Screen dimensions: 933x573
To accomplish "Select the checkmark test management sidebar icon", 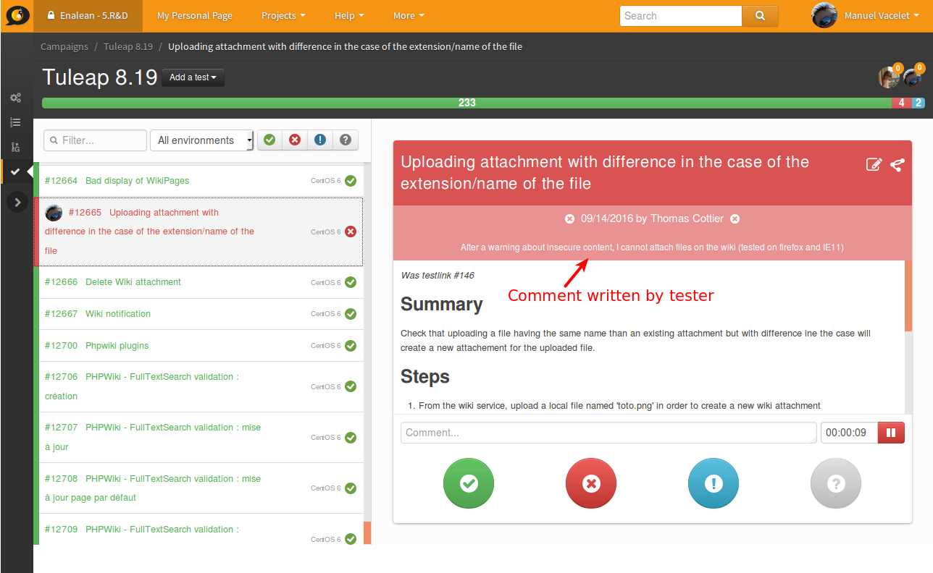I will click(15, 171).
